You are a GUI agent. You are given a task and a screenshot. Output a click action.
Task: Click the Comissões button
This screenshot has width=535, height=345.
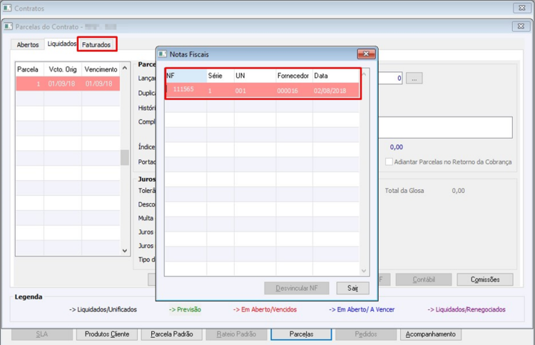click(x=485, y=280)
